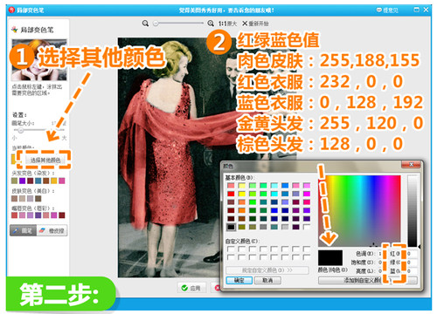Focus the green (绿) value field
The image size is (437, 314).
click(412, 263)
